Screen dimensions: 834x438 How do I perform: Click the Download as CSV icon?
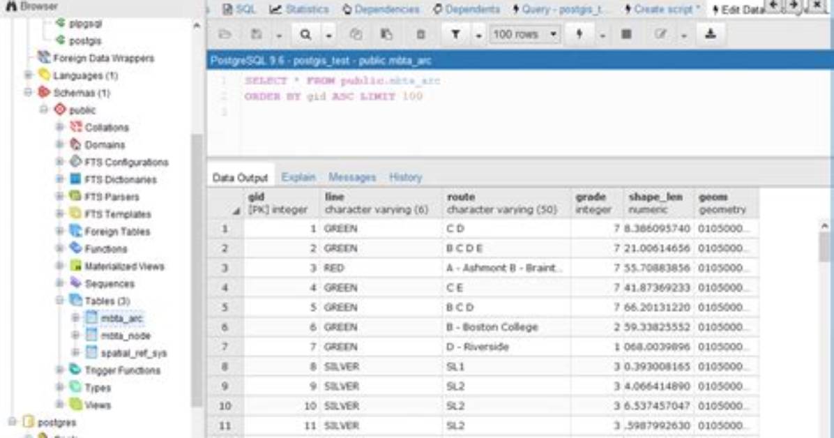click(710, 35)
